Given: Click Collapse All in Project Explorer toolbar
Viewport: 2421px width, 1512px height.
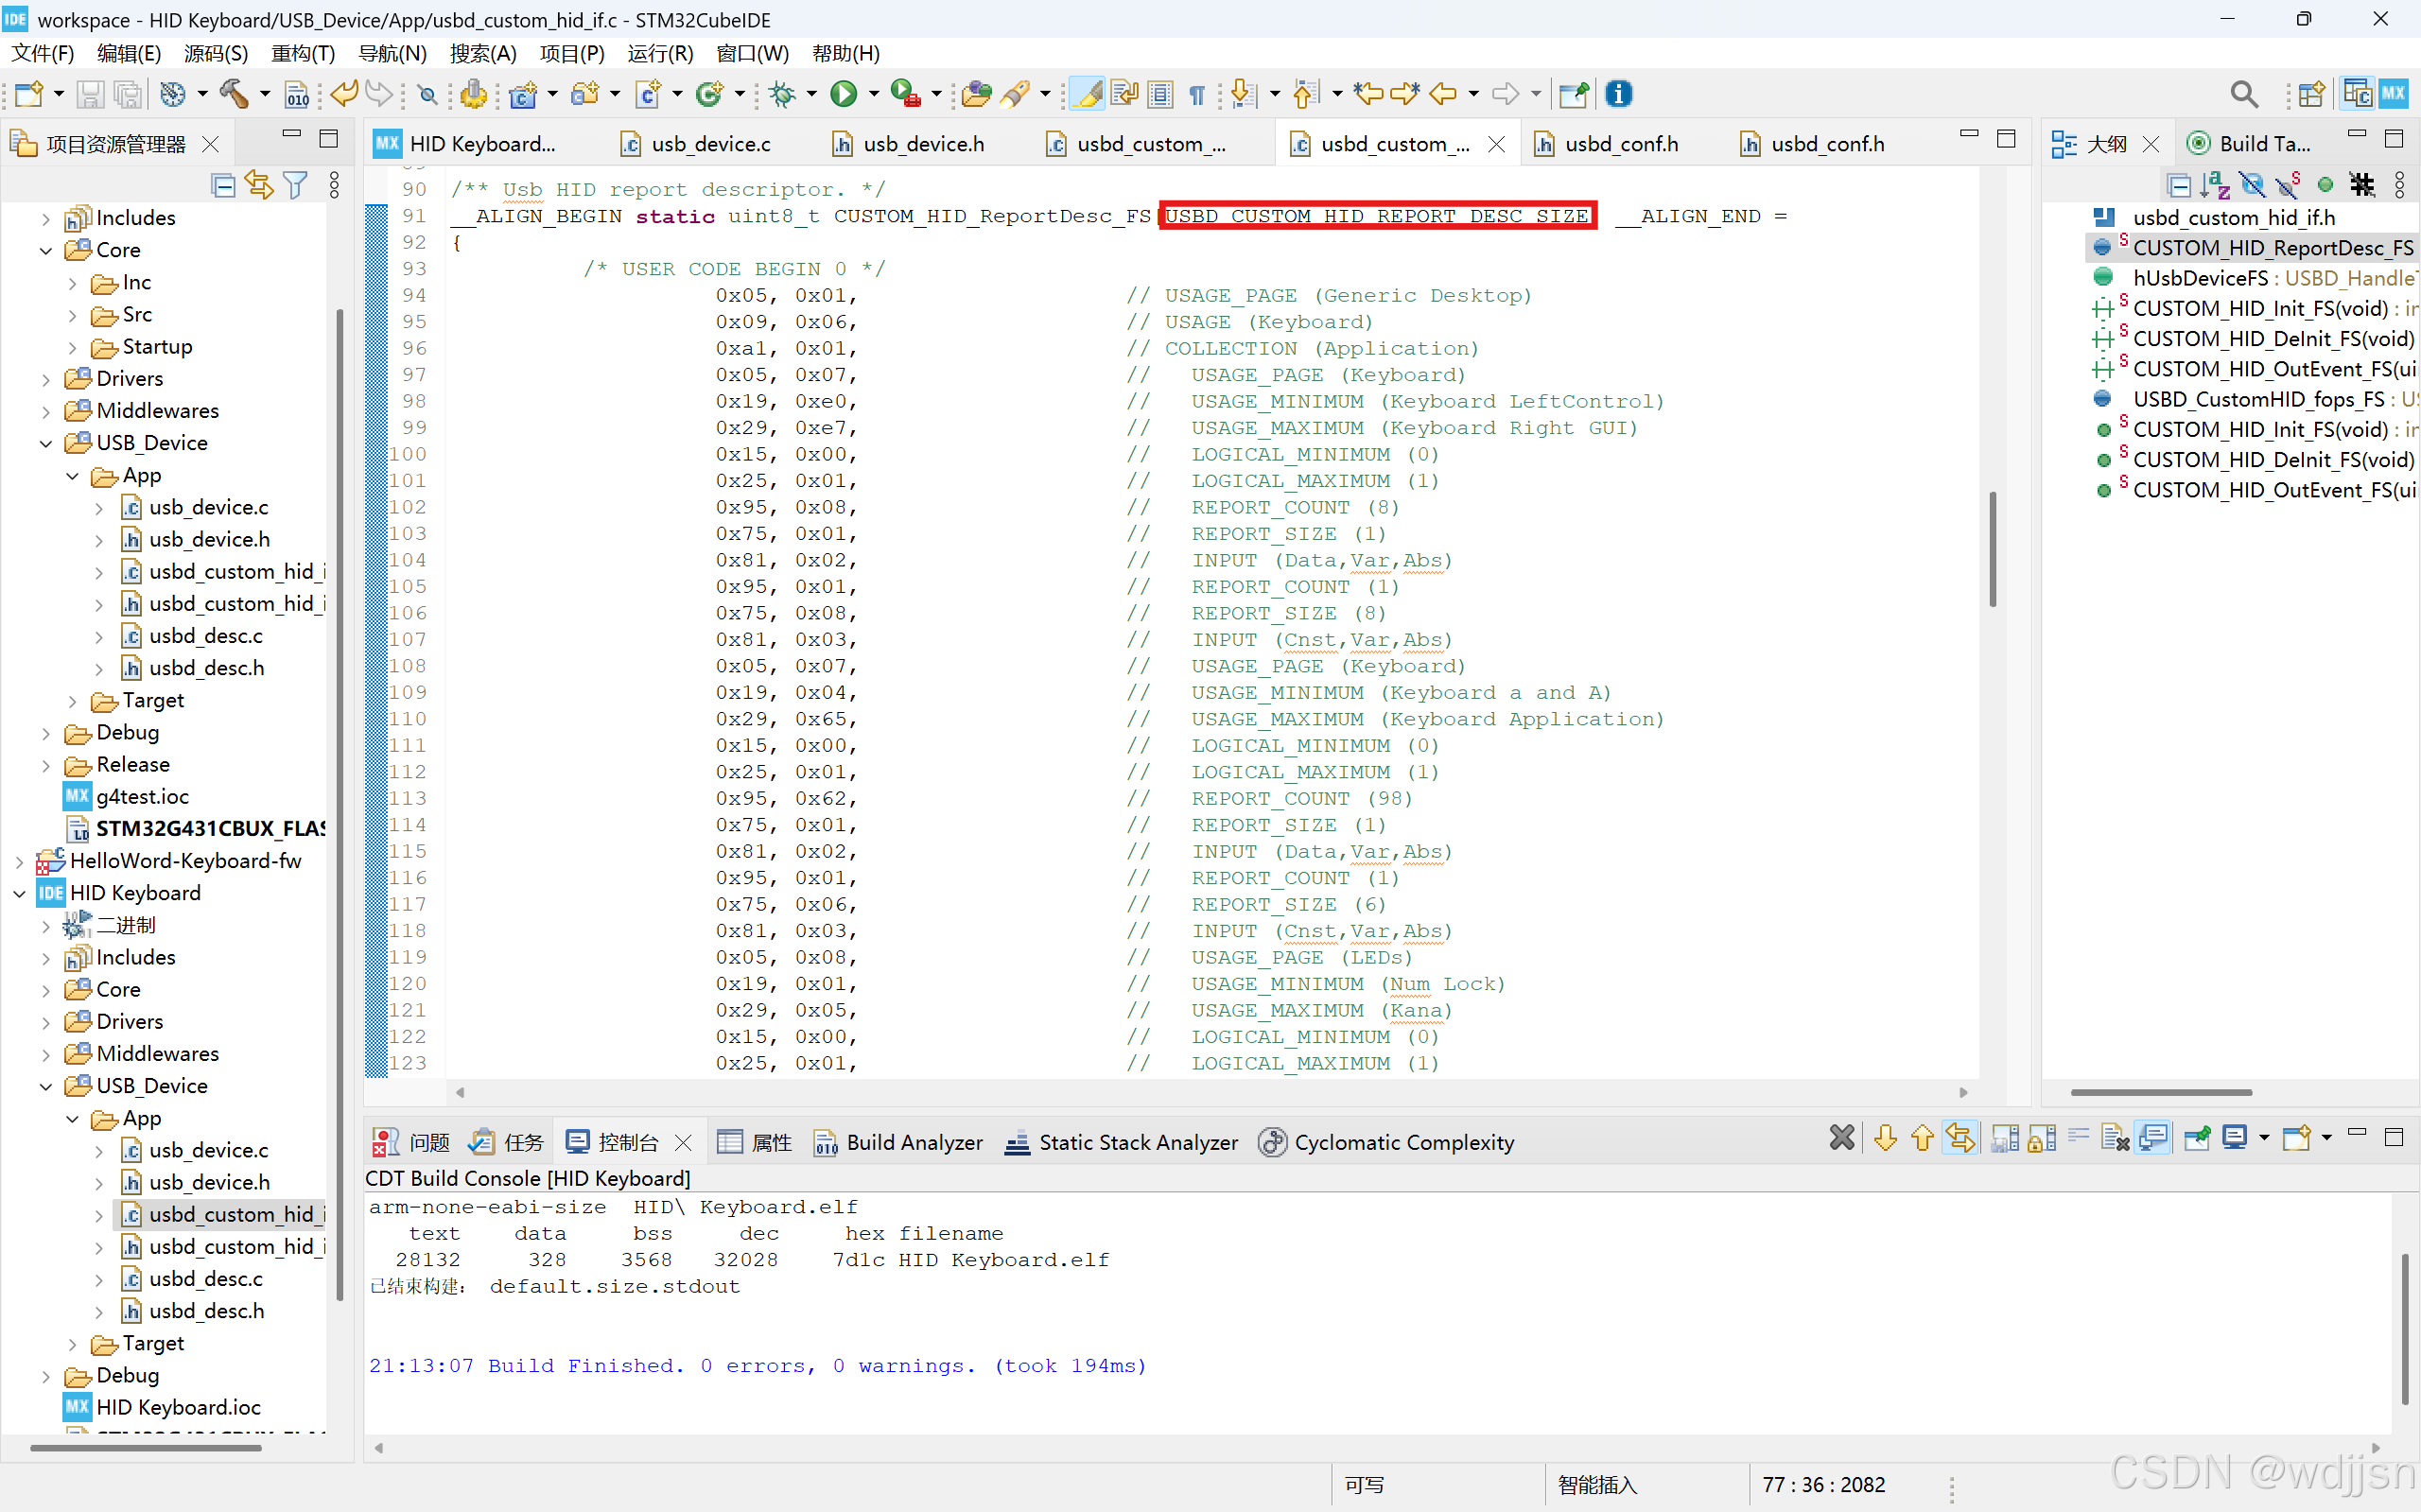Looking at the screenshot, I should click(223, 185).
